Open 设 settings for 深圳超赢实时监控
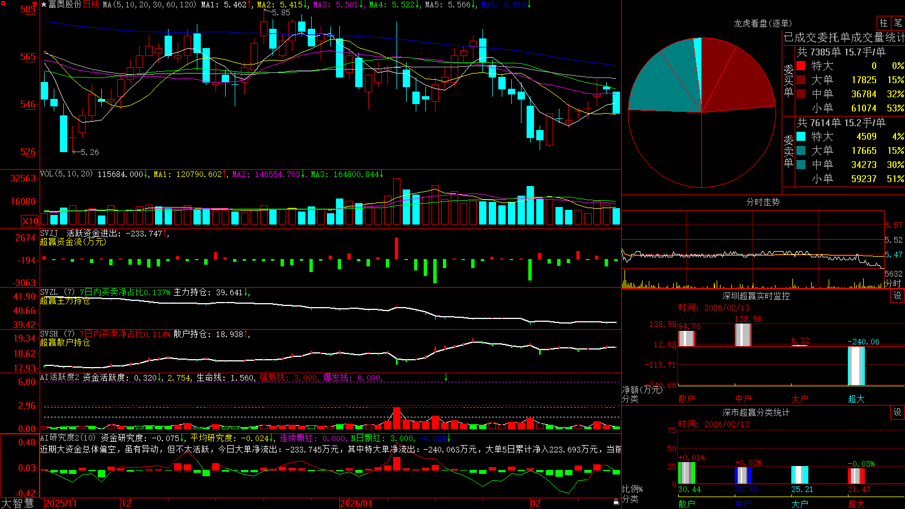Viewport: 905px width, 509px height. [x=898, y=296]
